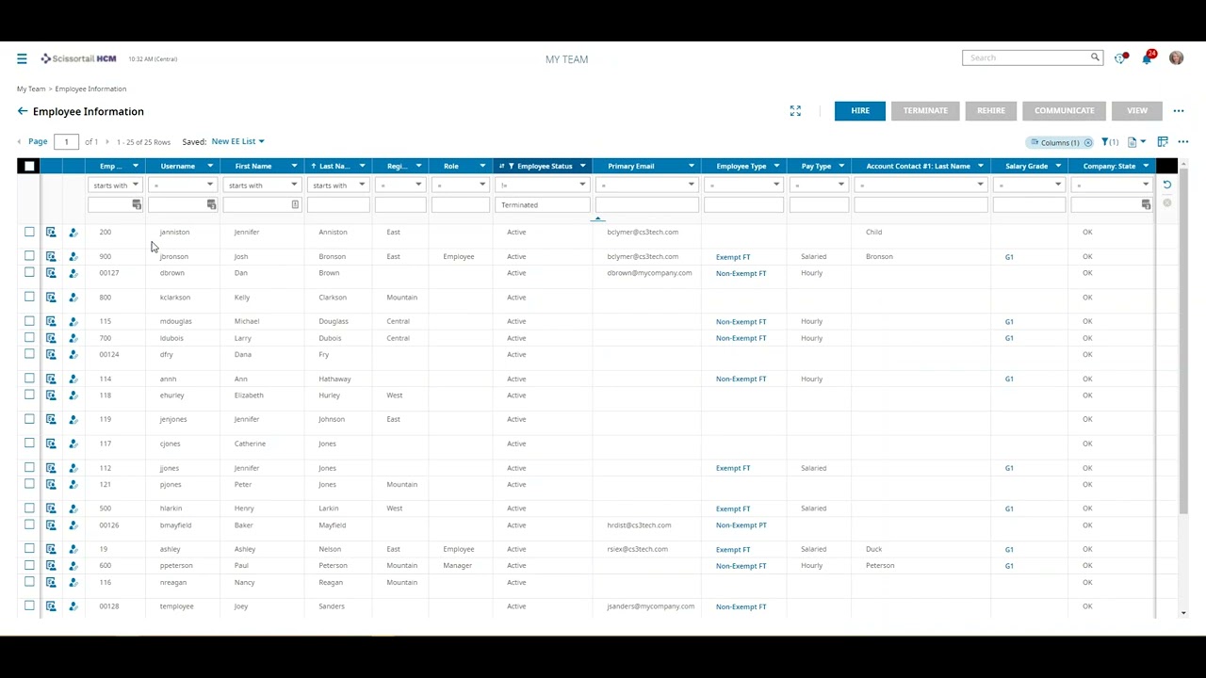Select the checkbox for employee janniston
This screenshot has height=678, width=1206.
(x=29, y=232)
